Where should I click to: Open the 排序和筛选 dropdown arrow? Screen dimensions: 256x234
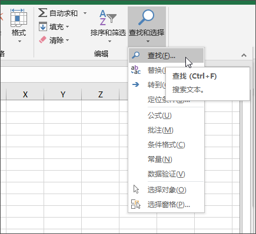pos(109,41)
